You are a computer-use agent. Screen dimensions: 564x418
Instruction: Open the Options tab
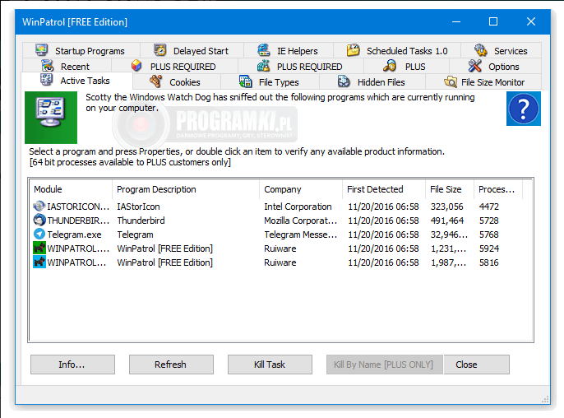495,67
